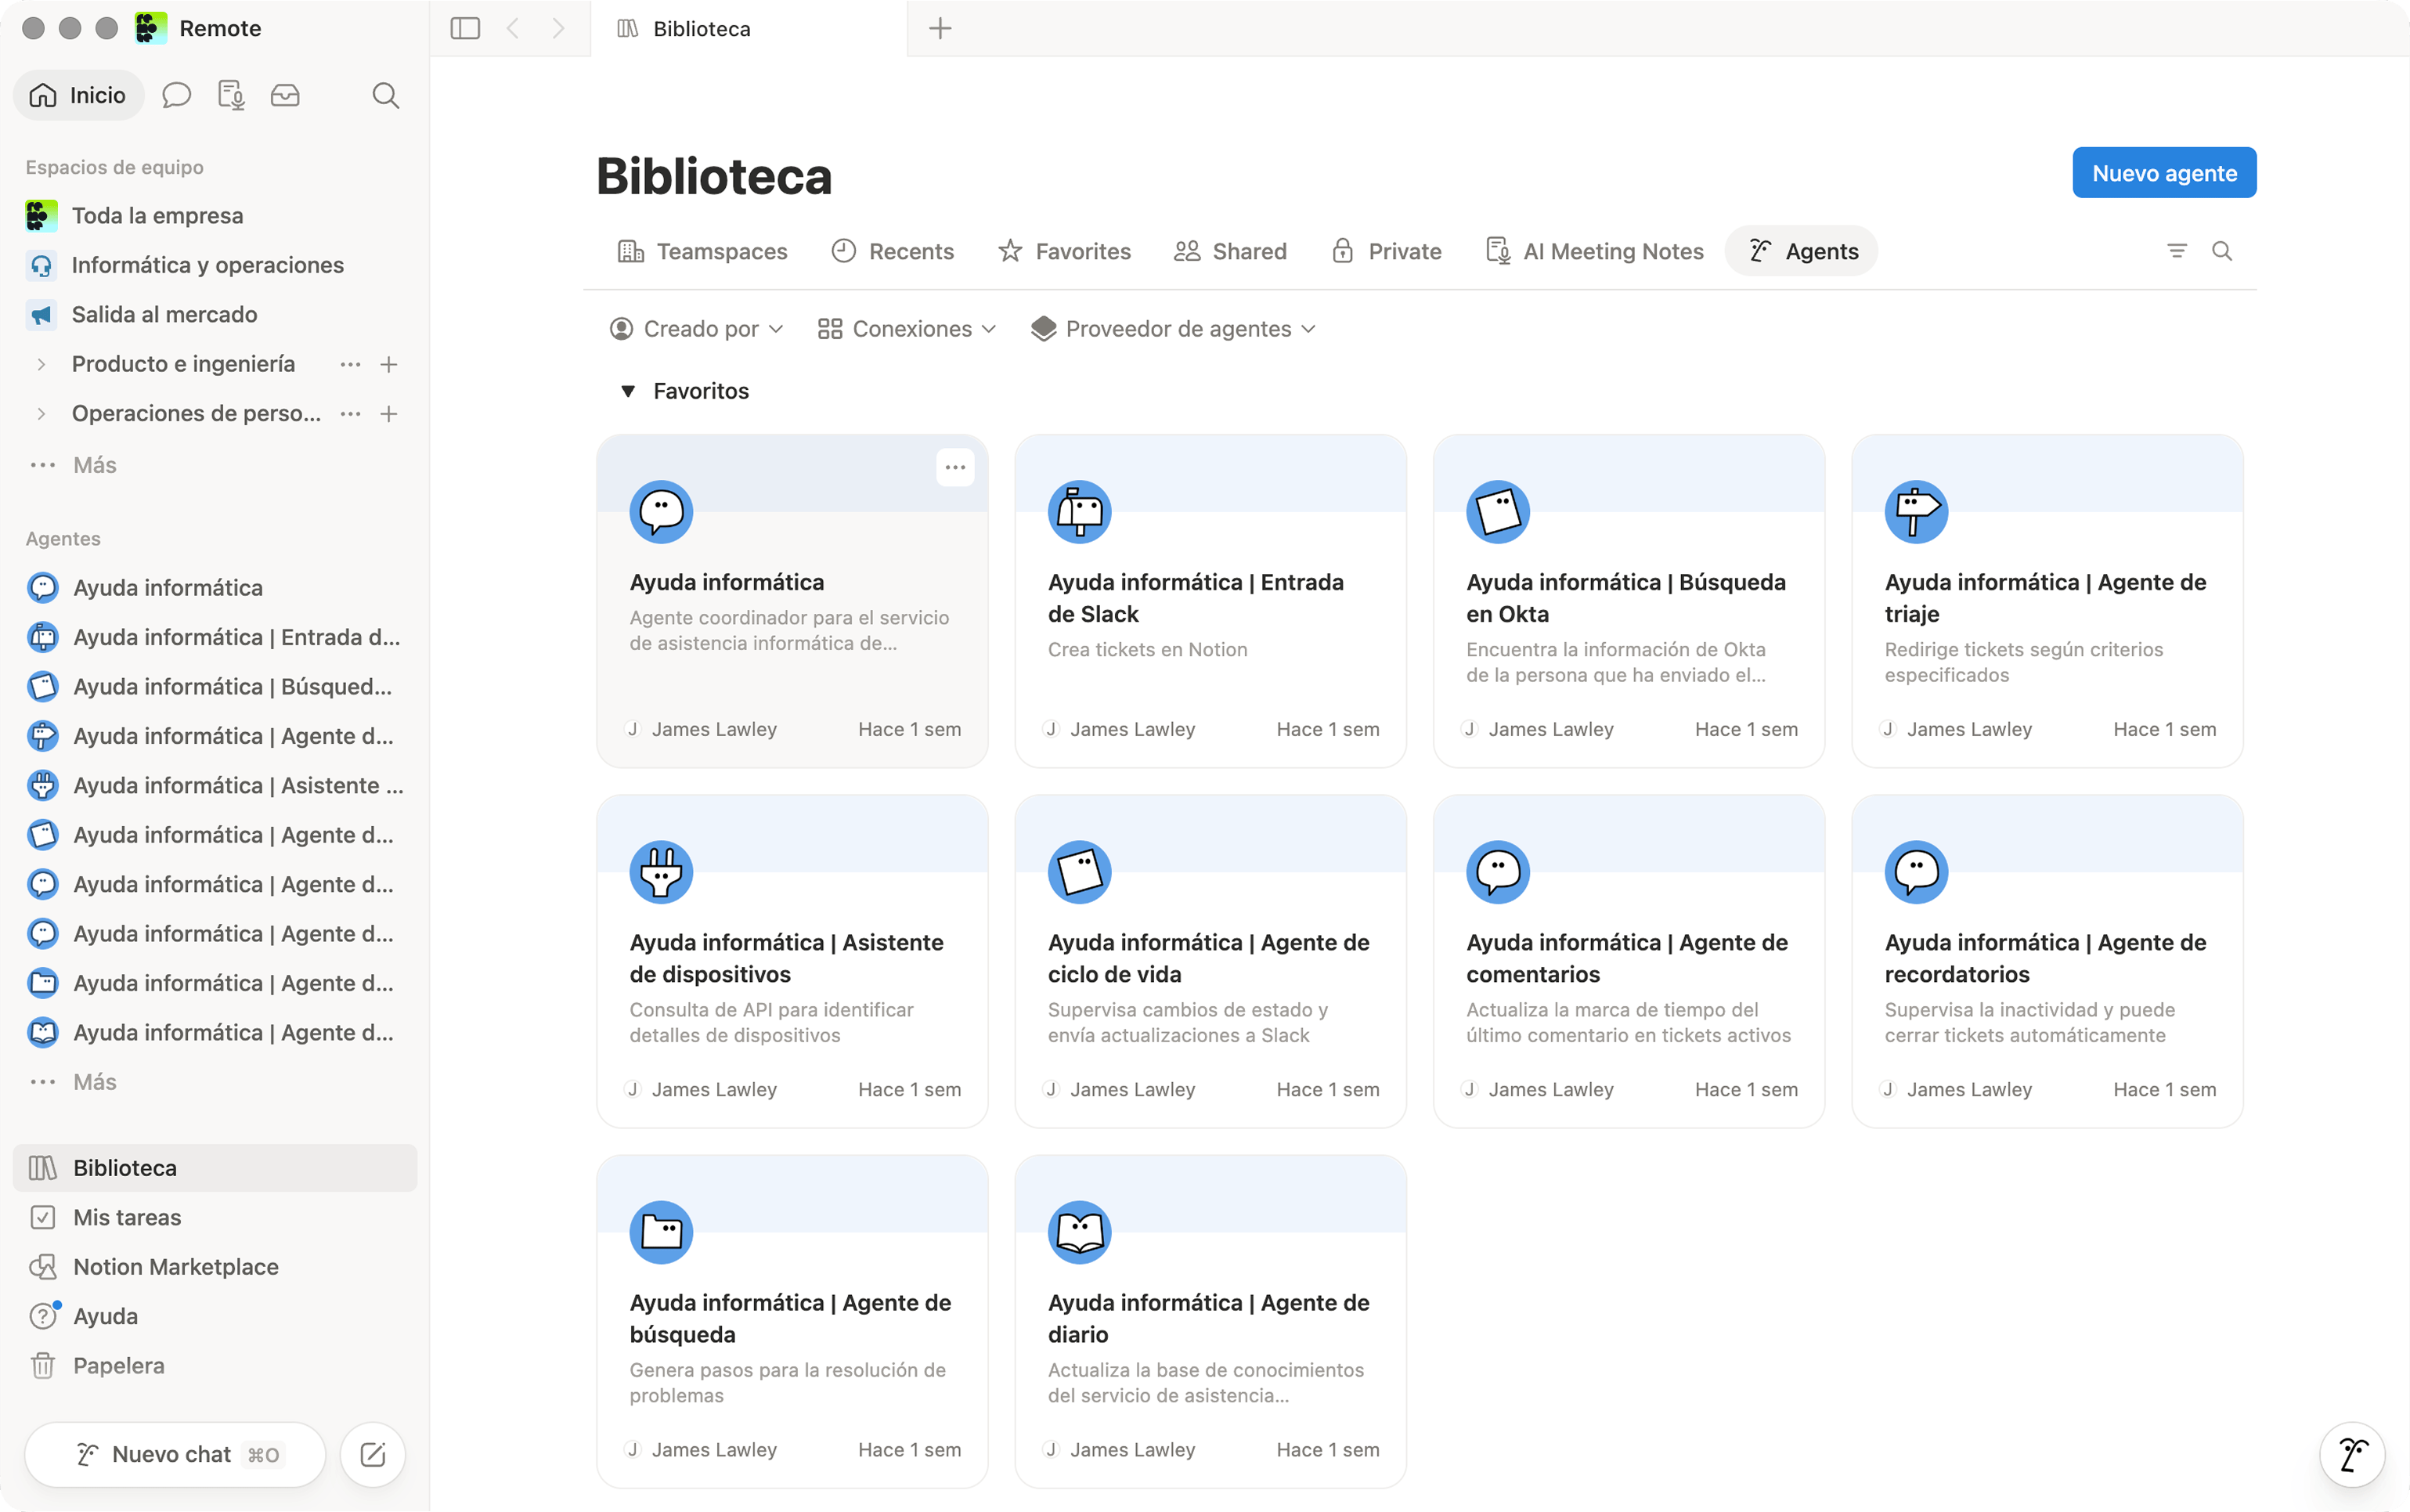Expand the Producto e ingeniería teamspace
Screen dimensions: 2410x1512
pos(41,364)
